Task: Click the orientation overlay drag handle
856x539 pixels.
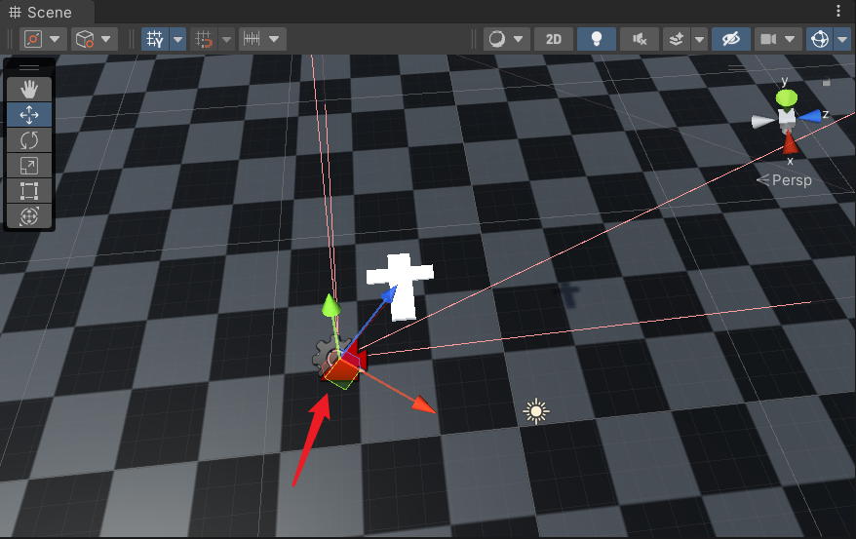Action: [736, 67]
